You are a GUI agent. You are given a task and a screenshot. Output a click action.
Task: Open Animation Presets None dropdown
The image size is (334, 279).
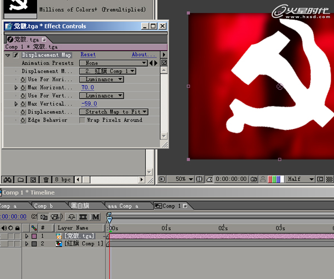click(x=114, y=63)
